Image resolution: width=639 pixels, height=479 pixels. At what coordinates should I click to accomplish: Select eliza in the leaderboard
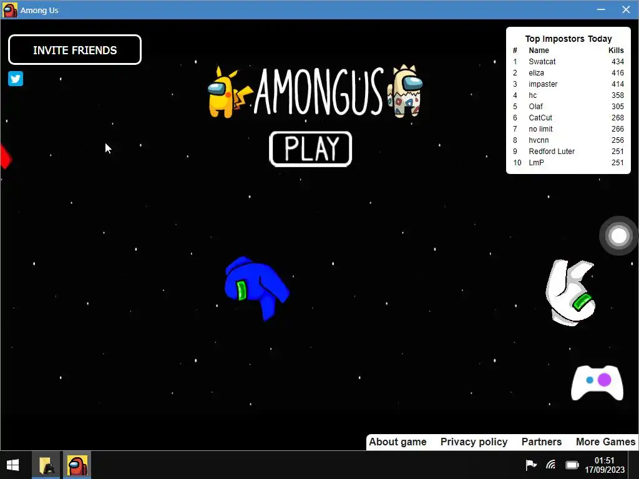536,73
